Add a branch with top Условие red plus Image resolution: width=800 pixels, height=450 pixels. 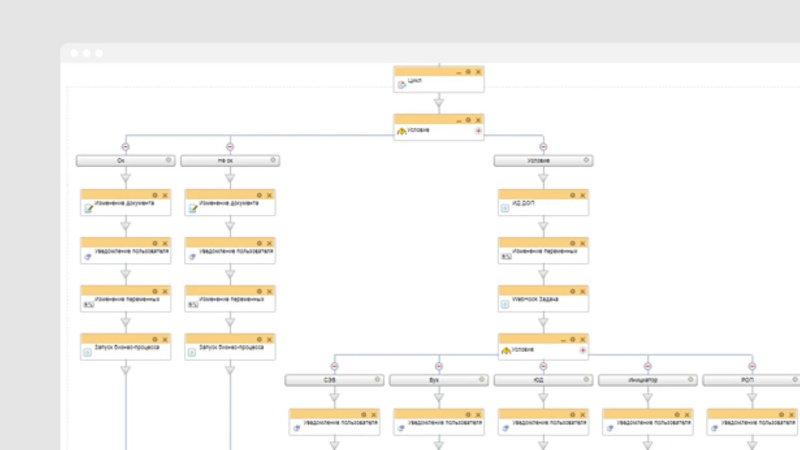(x=479, y=131)
